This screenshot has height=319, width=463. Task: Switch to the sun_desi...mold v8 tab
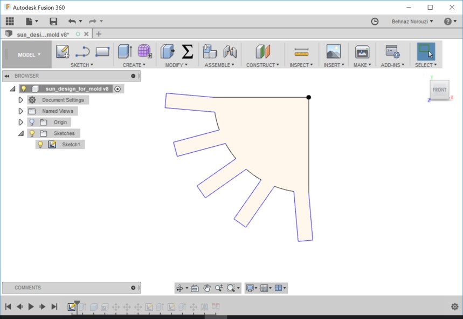coord(43,35)
